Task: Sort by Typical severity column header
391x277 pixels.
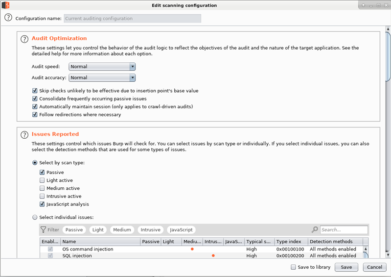Action: [259, 242]
